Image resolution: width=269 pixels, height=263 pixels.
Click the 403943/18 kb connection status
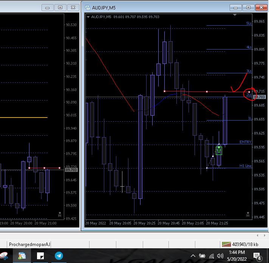point(244,244)
